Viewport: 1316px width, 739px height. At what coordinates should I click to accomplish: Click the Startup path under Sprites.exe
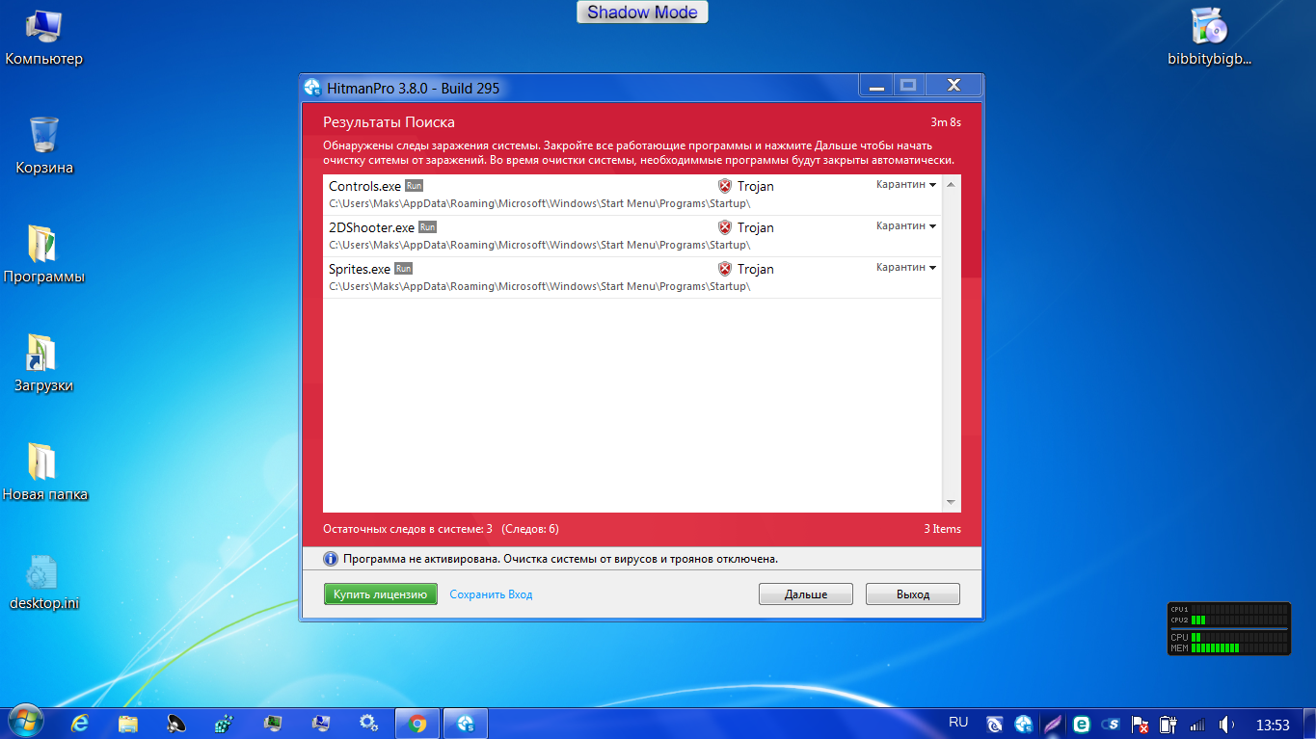coord(540,286)
